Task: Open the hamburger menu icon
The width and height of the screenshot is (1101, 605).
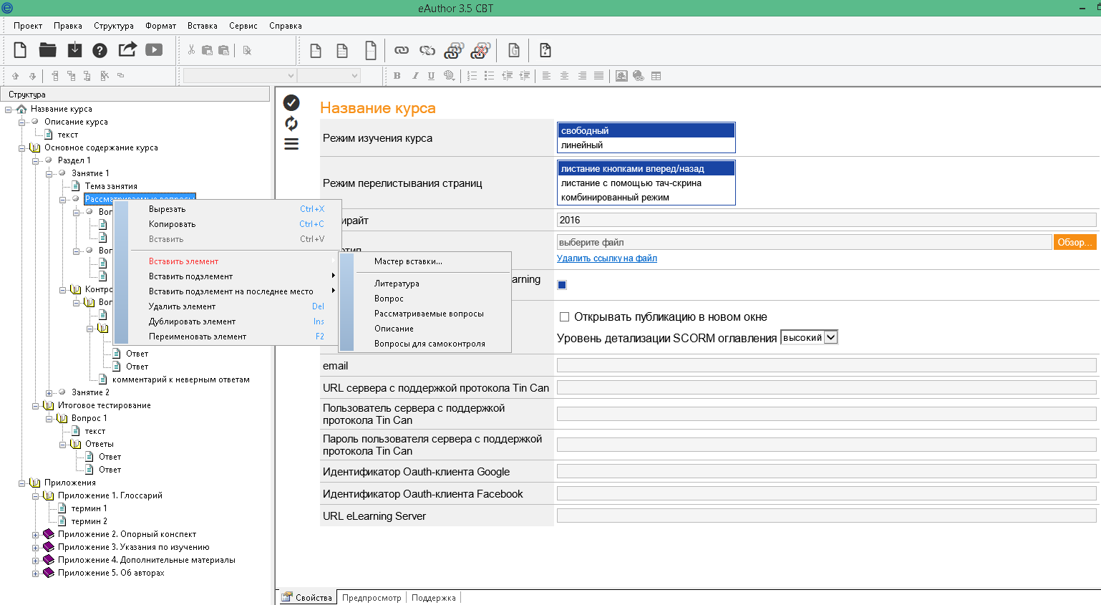Action: [291, 144]
